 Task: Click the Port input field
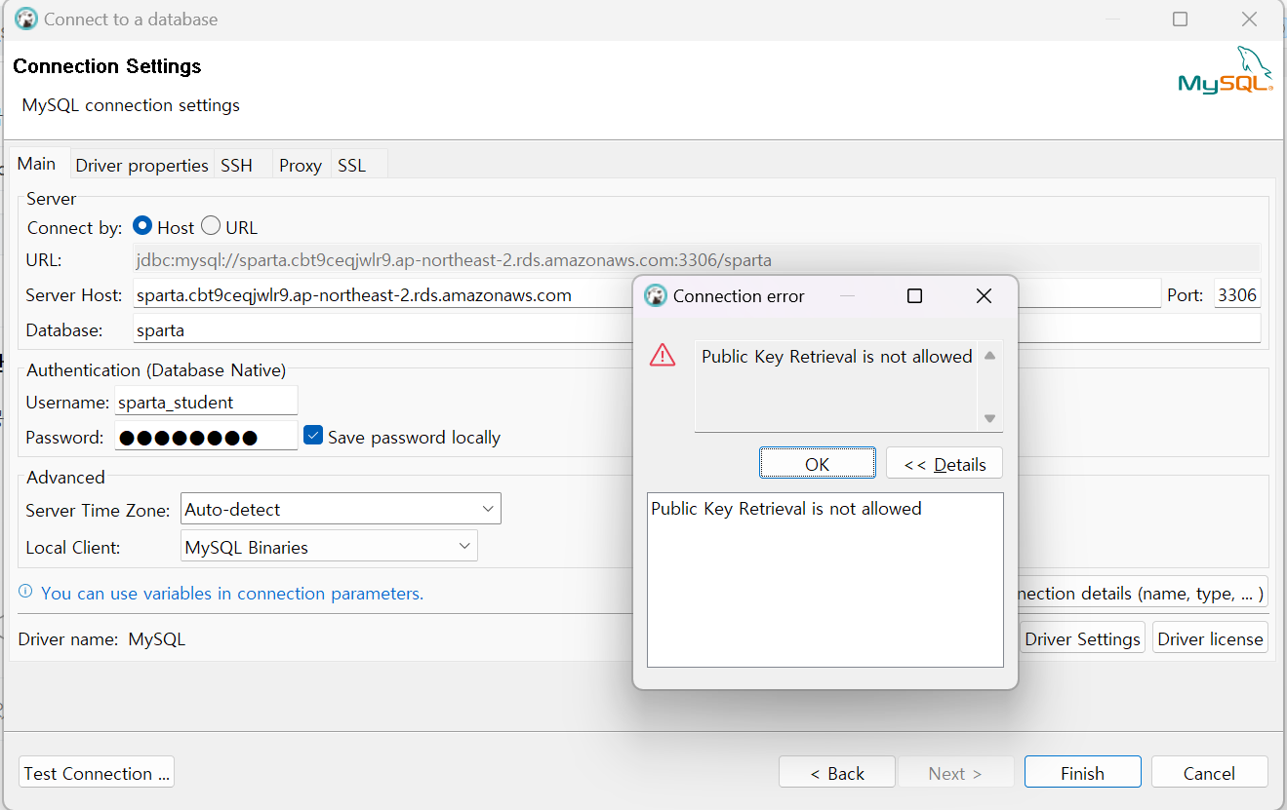[x=1237, y=294]
